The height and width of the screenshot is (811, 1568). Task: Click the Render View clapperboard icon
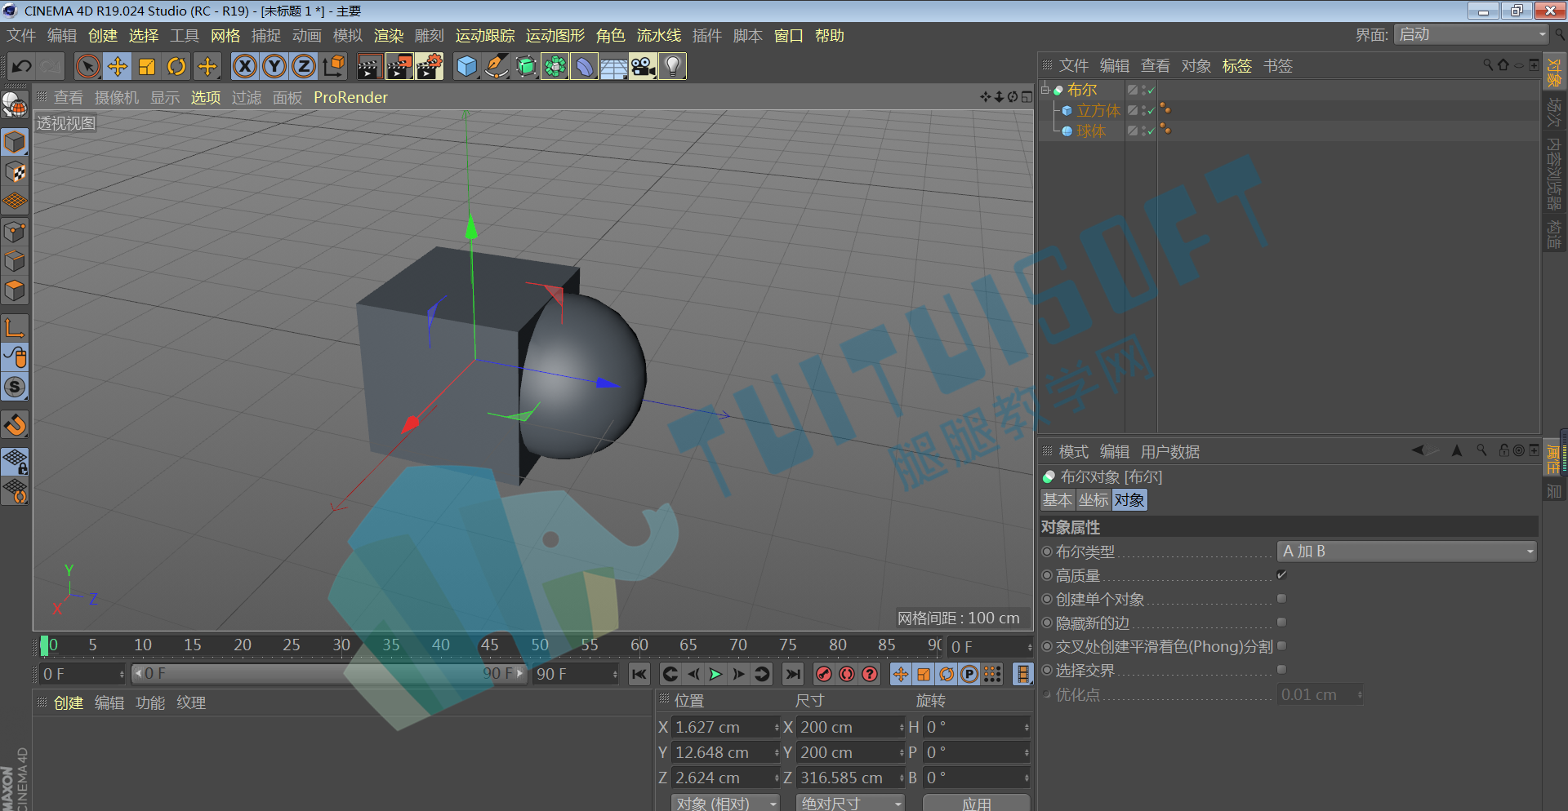[369, 66]
